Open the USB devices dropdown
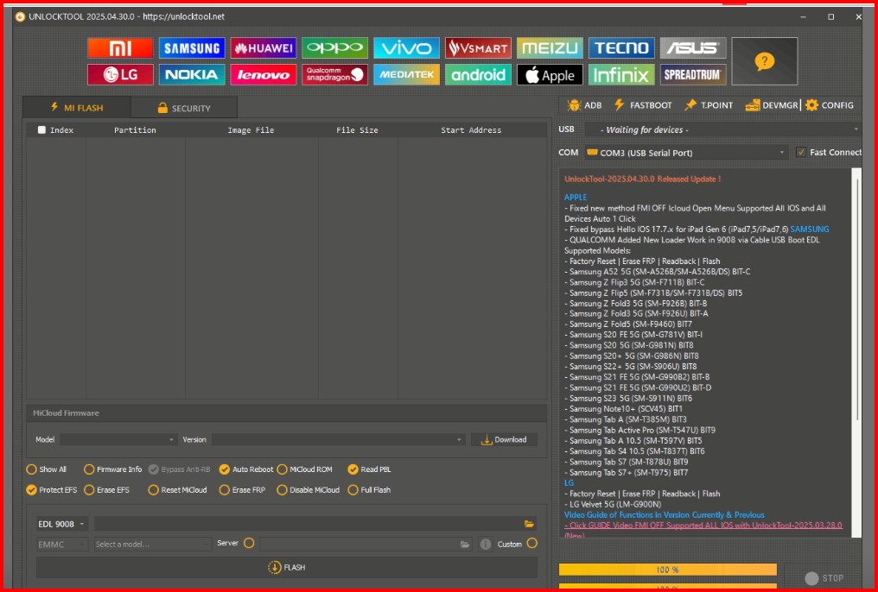The width and height of the screenshot is (878, 592). (723, 129)
